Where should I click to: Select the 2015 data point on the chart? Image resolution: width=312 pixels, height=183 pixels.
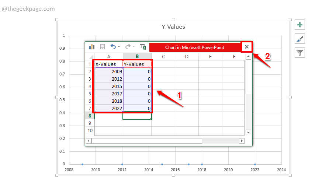(162, 164)
